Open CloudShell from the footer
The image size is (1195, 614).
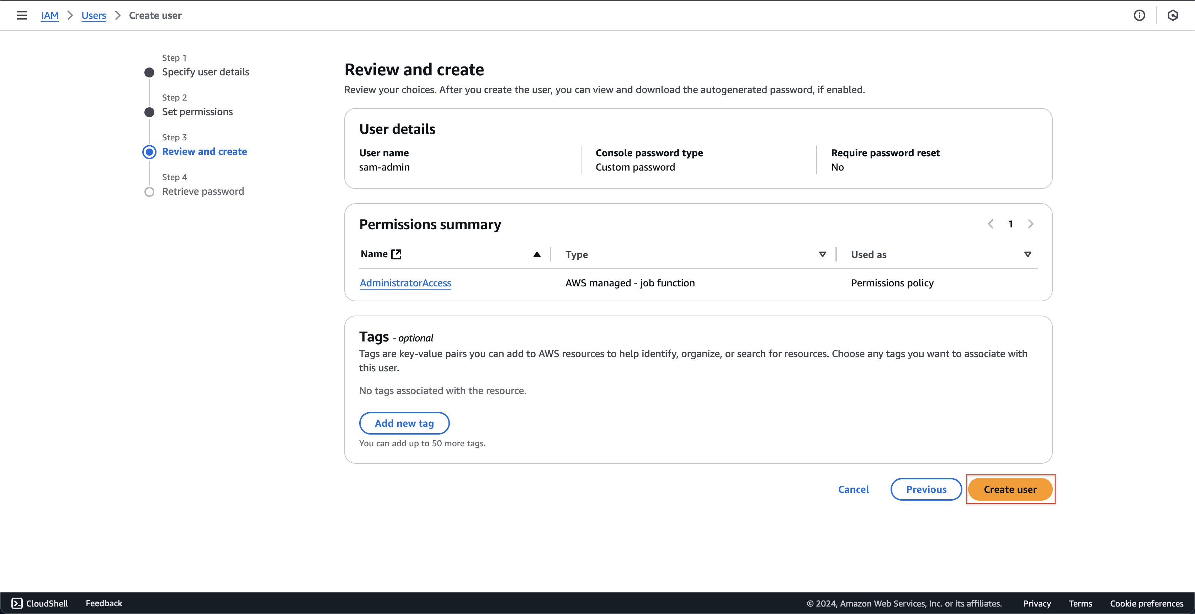coord(40,603)
